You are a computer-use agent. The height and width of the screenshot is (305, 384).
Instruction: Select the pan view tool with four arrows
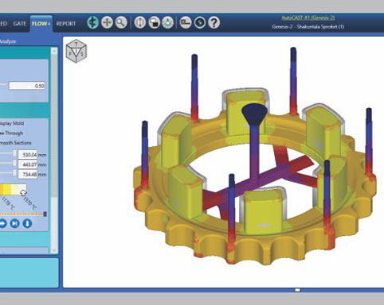pyautogui.click(x=107, y=22)
